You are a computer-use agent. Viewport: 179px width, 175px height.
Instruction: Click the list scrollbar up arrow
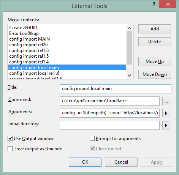pos(129,28)
